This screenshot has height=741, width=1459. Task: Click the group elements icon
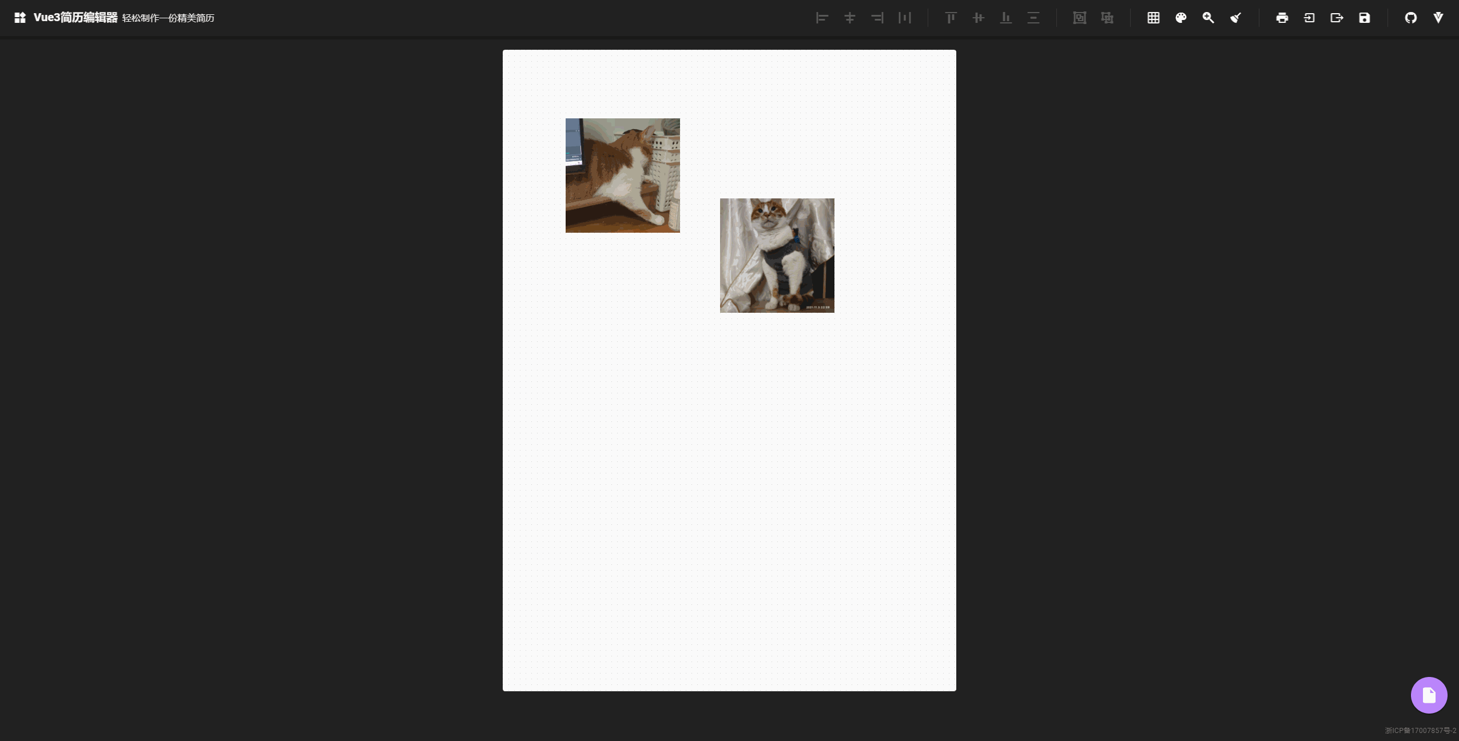pyautogui.click(x=1079, y=18)
